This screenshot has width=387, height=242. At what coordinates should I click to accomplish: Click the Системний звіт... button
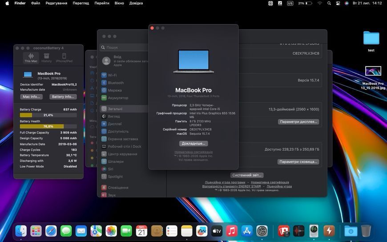click(247, 175)
